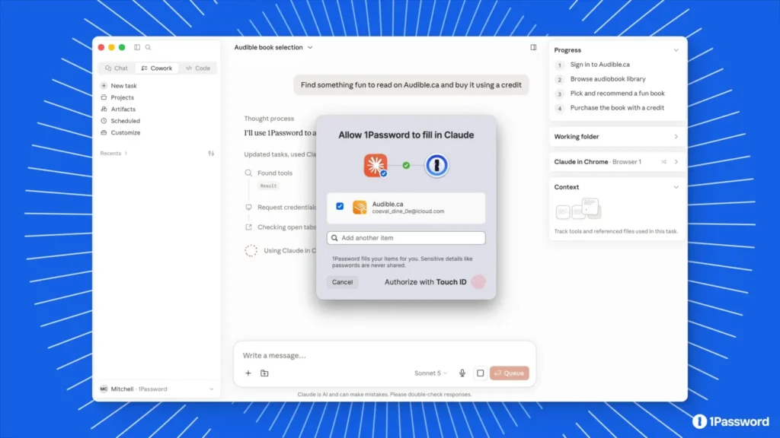Collapse the Context panel
The height and width of the screenshot is (438, 780).
[x=676, y=187]
